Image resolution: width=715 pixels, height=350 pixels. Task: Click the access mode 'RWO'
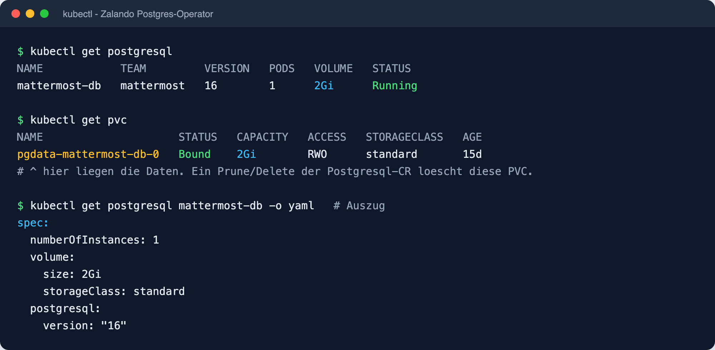[317, 154]
